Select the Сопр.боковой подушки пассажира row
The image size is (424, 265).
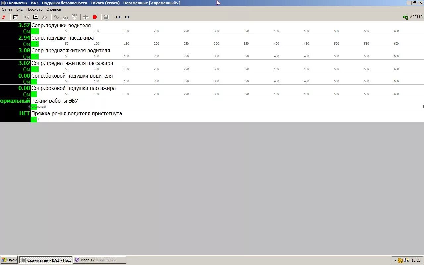coord(212,91)
